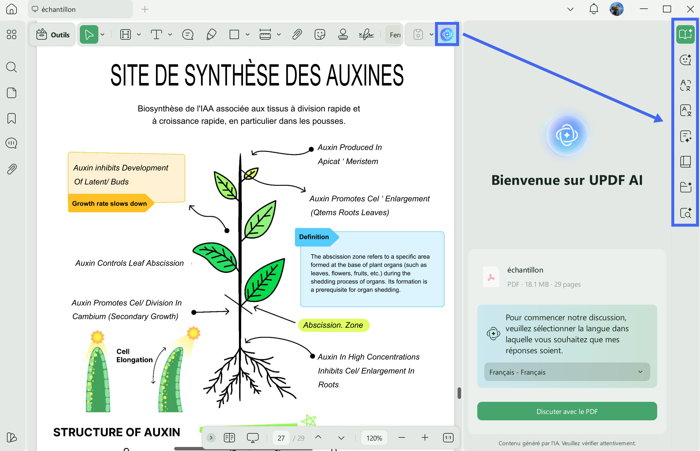Open the AI translate selection icon
The height and width of the screenshot is (451, 700).
coord(685,85)
